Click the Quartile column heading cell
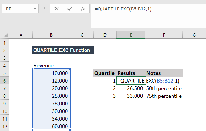Image resolution: width=206 pixels, height=131 pixels. [105, 73]
